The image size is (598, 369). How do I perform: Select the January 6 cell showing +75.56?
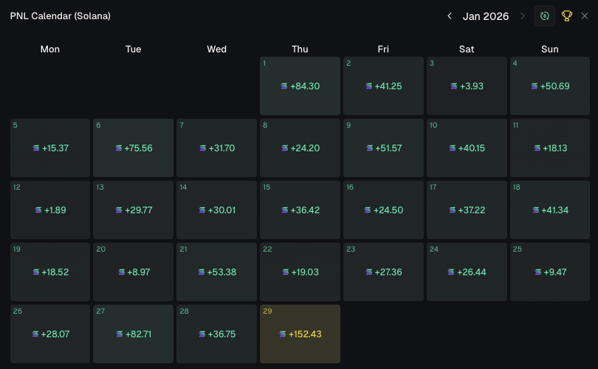133,148
